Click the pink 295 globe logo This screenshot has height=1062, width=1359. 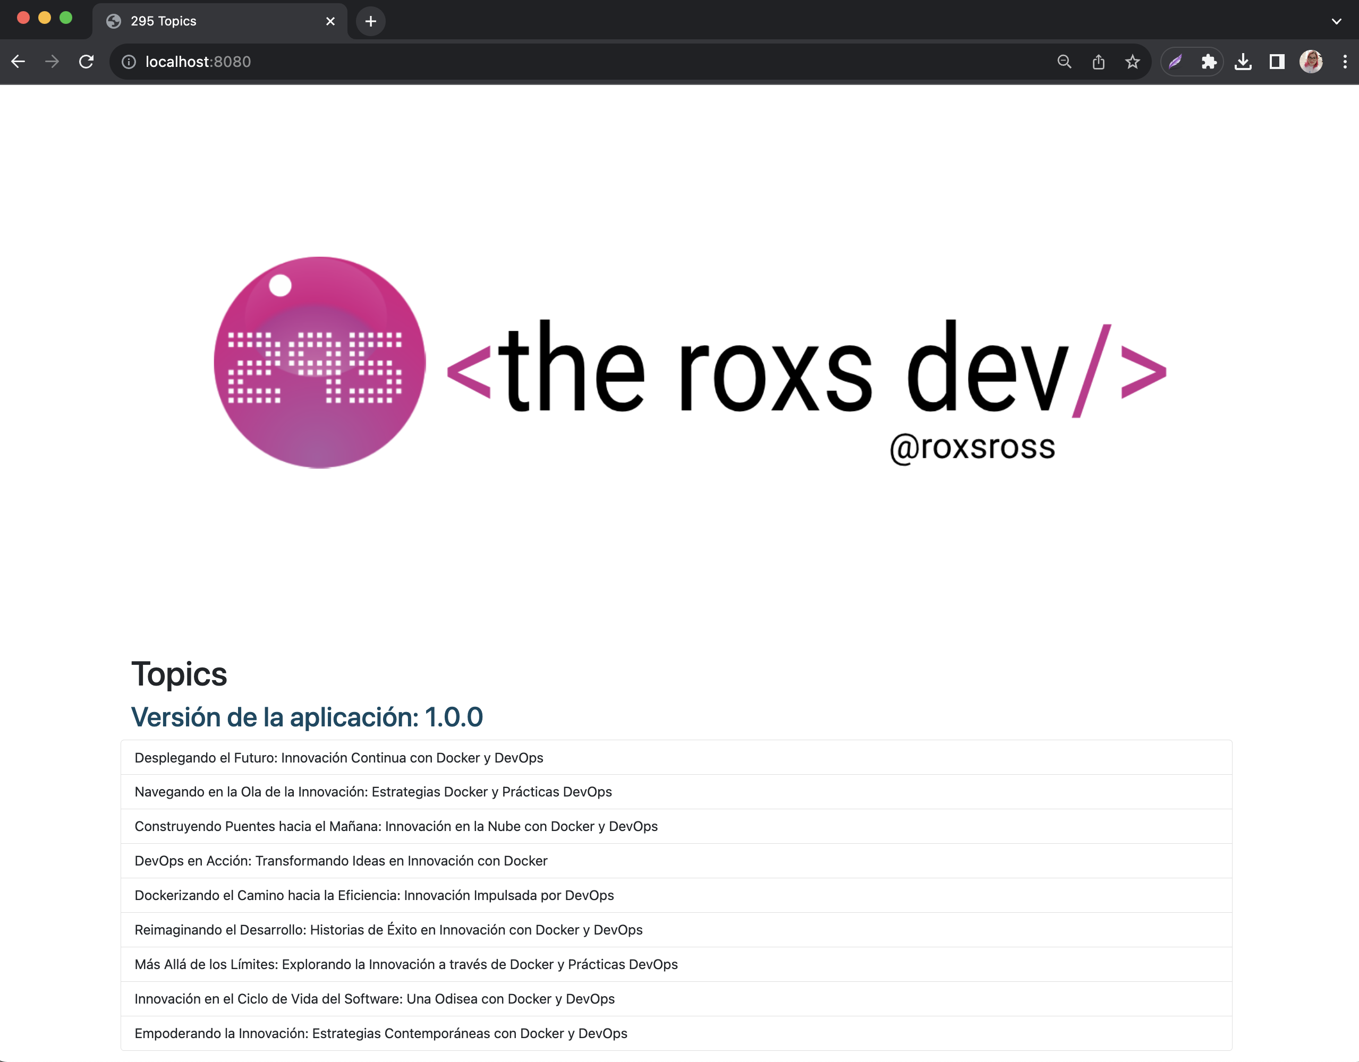[320, 363]
